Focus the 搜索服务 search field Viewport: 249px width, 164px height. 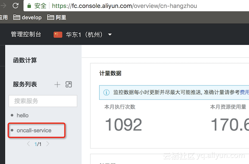pyautogui.click(x=43, y=101)
